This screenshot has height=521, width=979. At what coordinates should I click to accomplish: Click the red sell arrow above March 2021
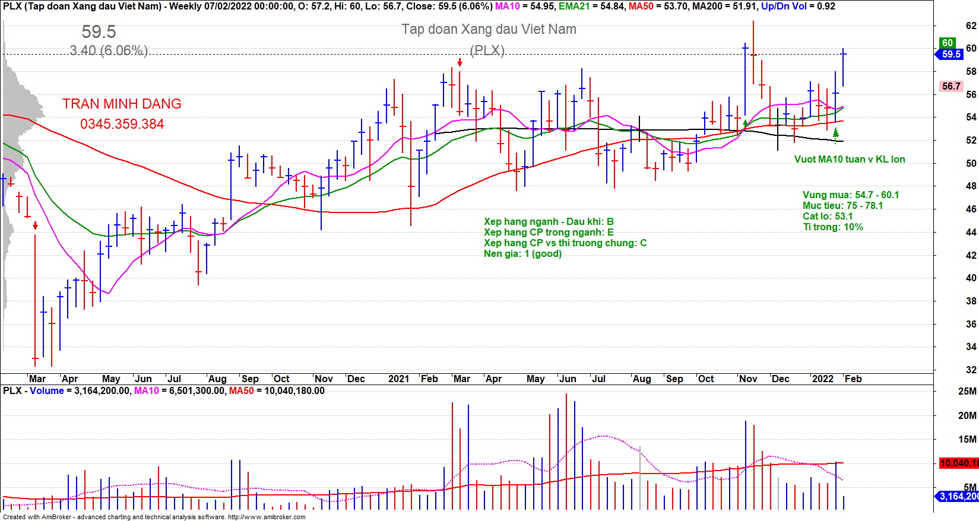(x=460, y=62)
